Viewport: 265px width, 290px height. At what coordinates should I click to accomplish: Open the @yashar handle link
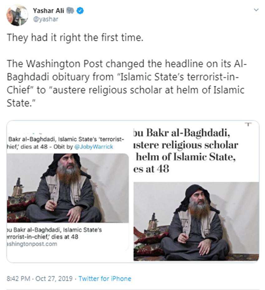coord(46,19)
